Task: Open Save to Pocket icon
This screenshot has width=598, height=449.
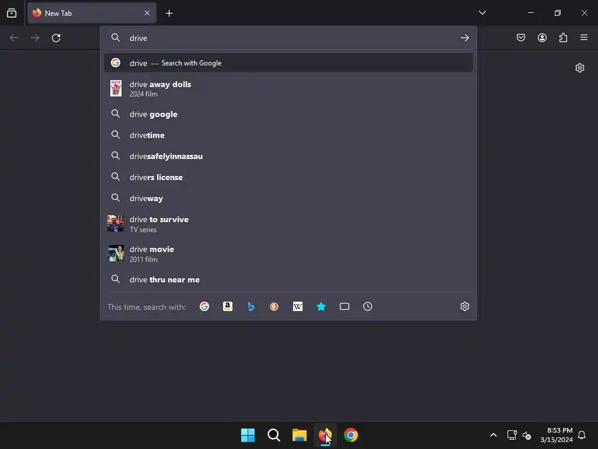Action: [521, 37]
